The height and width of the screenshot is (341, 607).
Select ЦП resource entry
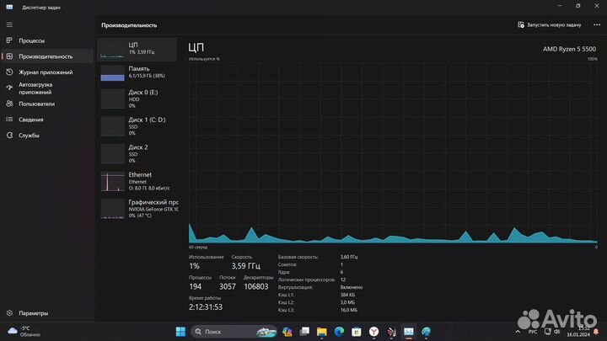[x=137, y=49]
